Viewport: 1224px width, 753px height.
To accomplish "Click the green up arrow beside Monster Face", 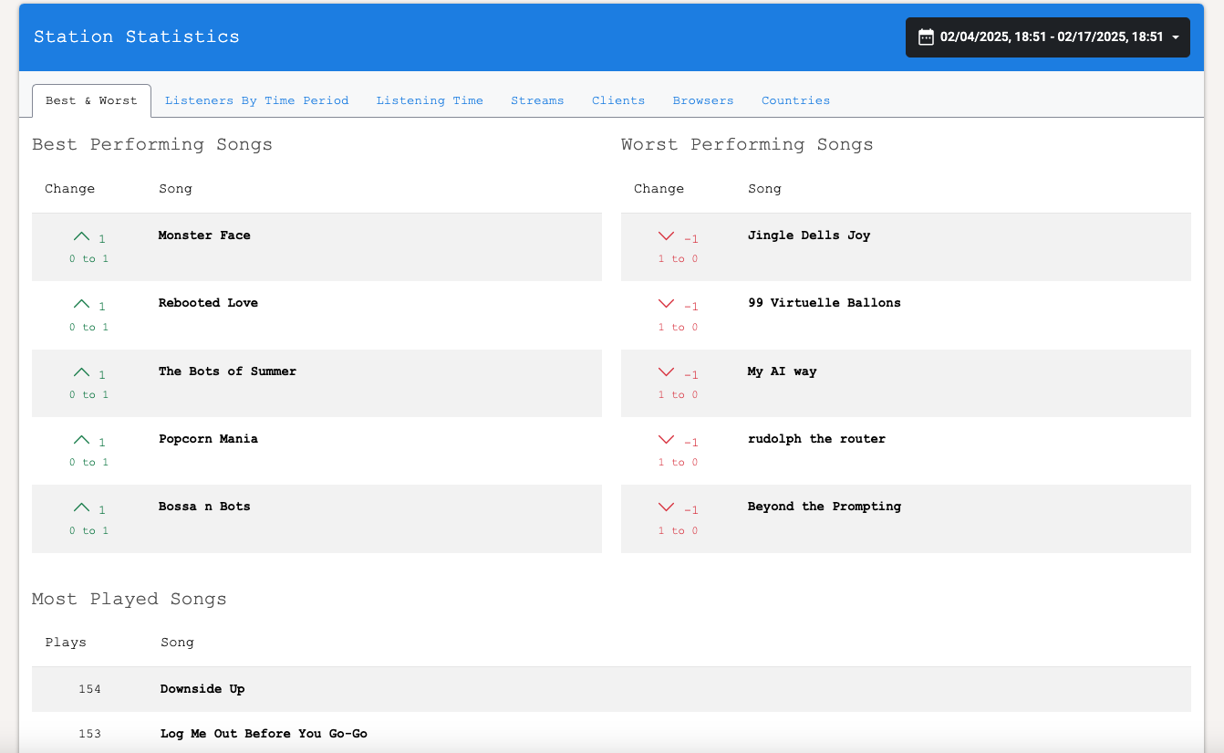I will coord(81,237).
